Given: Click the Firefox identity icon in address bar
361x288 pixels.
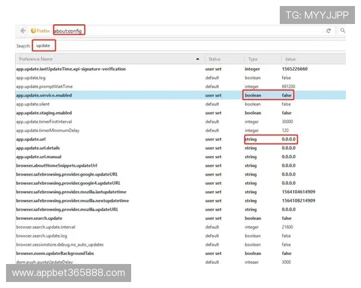Looking at the screenshot, I should pyautogui.click(x=41, y=30).
